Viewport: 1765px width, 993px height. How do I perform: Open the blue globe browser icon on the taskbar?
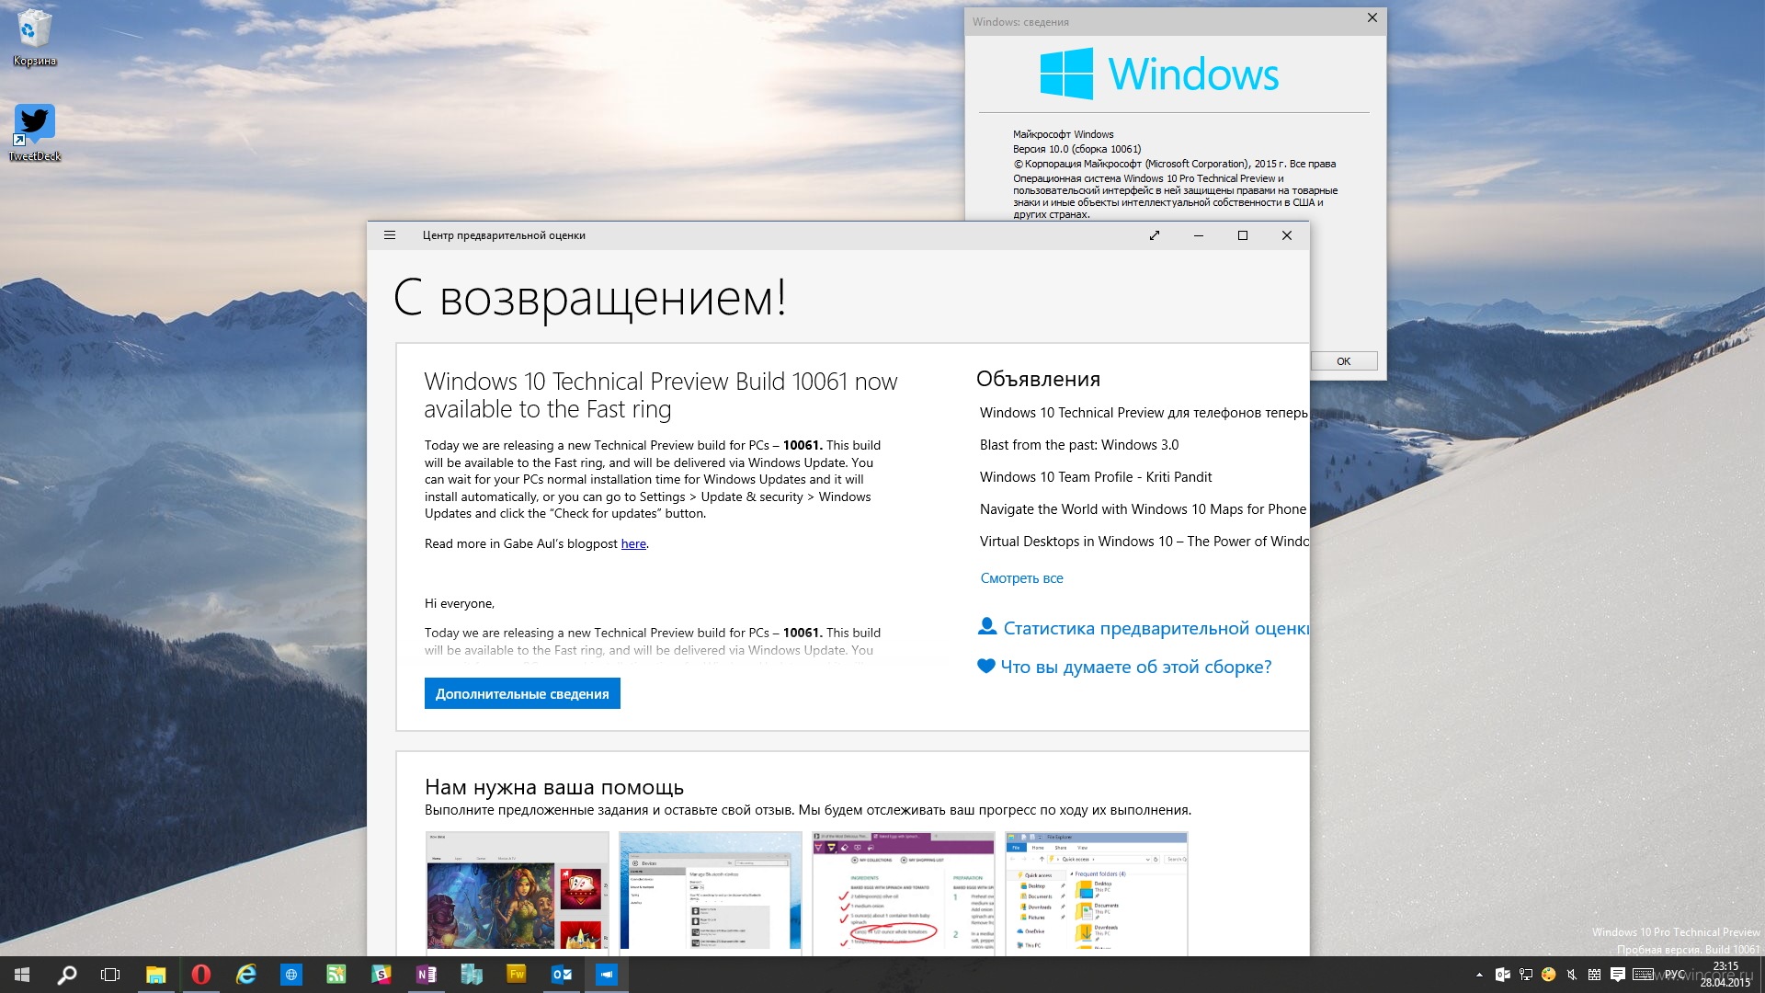(290, 975)
